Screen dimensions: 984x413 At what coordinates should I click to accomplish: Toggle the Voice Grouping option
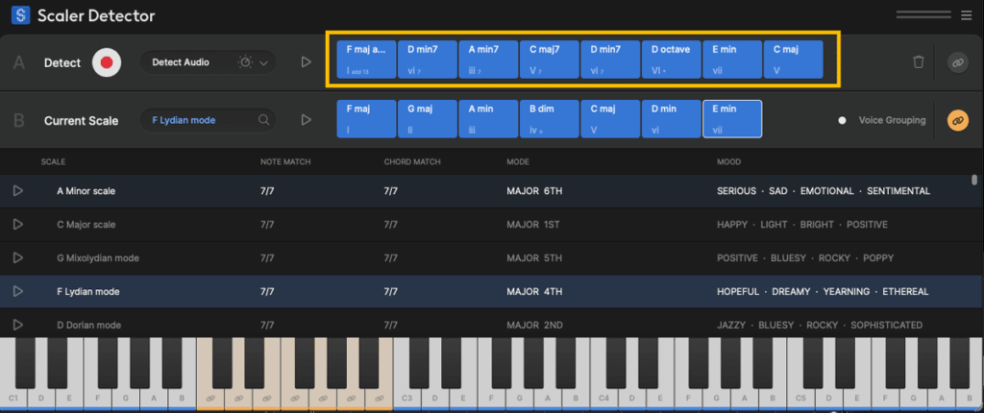(843, 120)
